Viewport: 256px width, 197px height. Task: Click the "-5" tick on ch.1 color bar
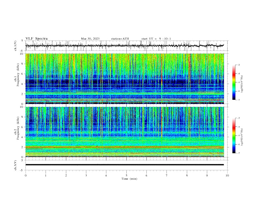[x=238, y=82]
